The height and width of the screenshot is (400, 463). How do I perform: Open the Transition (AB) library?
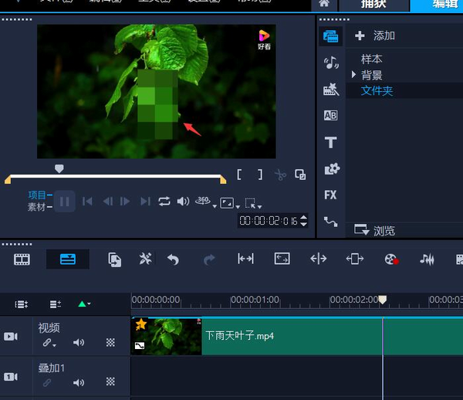(330, 116)
